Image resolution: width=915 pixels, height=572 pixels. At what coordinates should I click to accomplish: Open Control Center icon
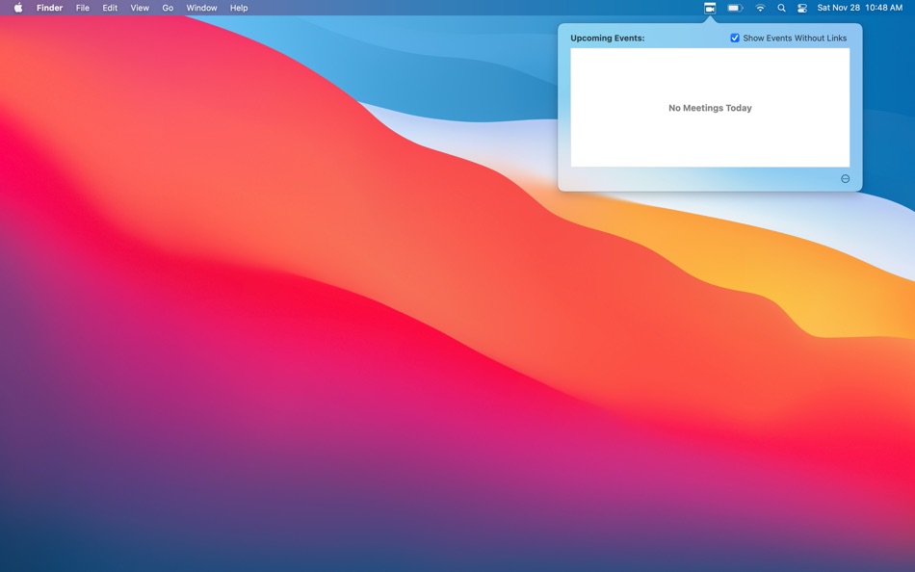802,8
